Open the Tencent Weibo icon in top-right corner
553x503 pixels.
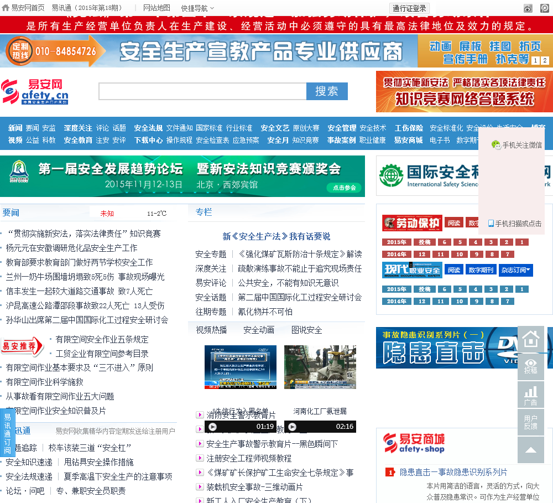click(x=545, y=8)
